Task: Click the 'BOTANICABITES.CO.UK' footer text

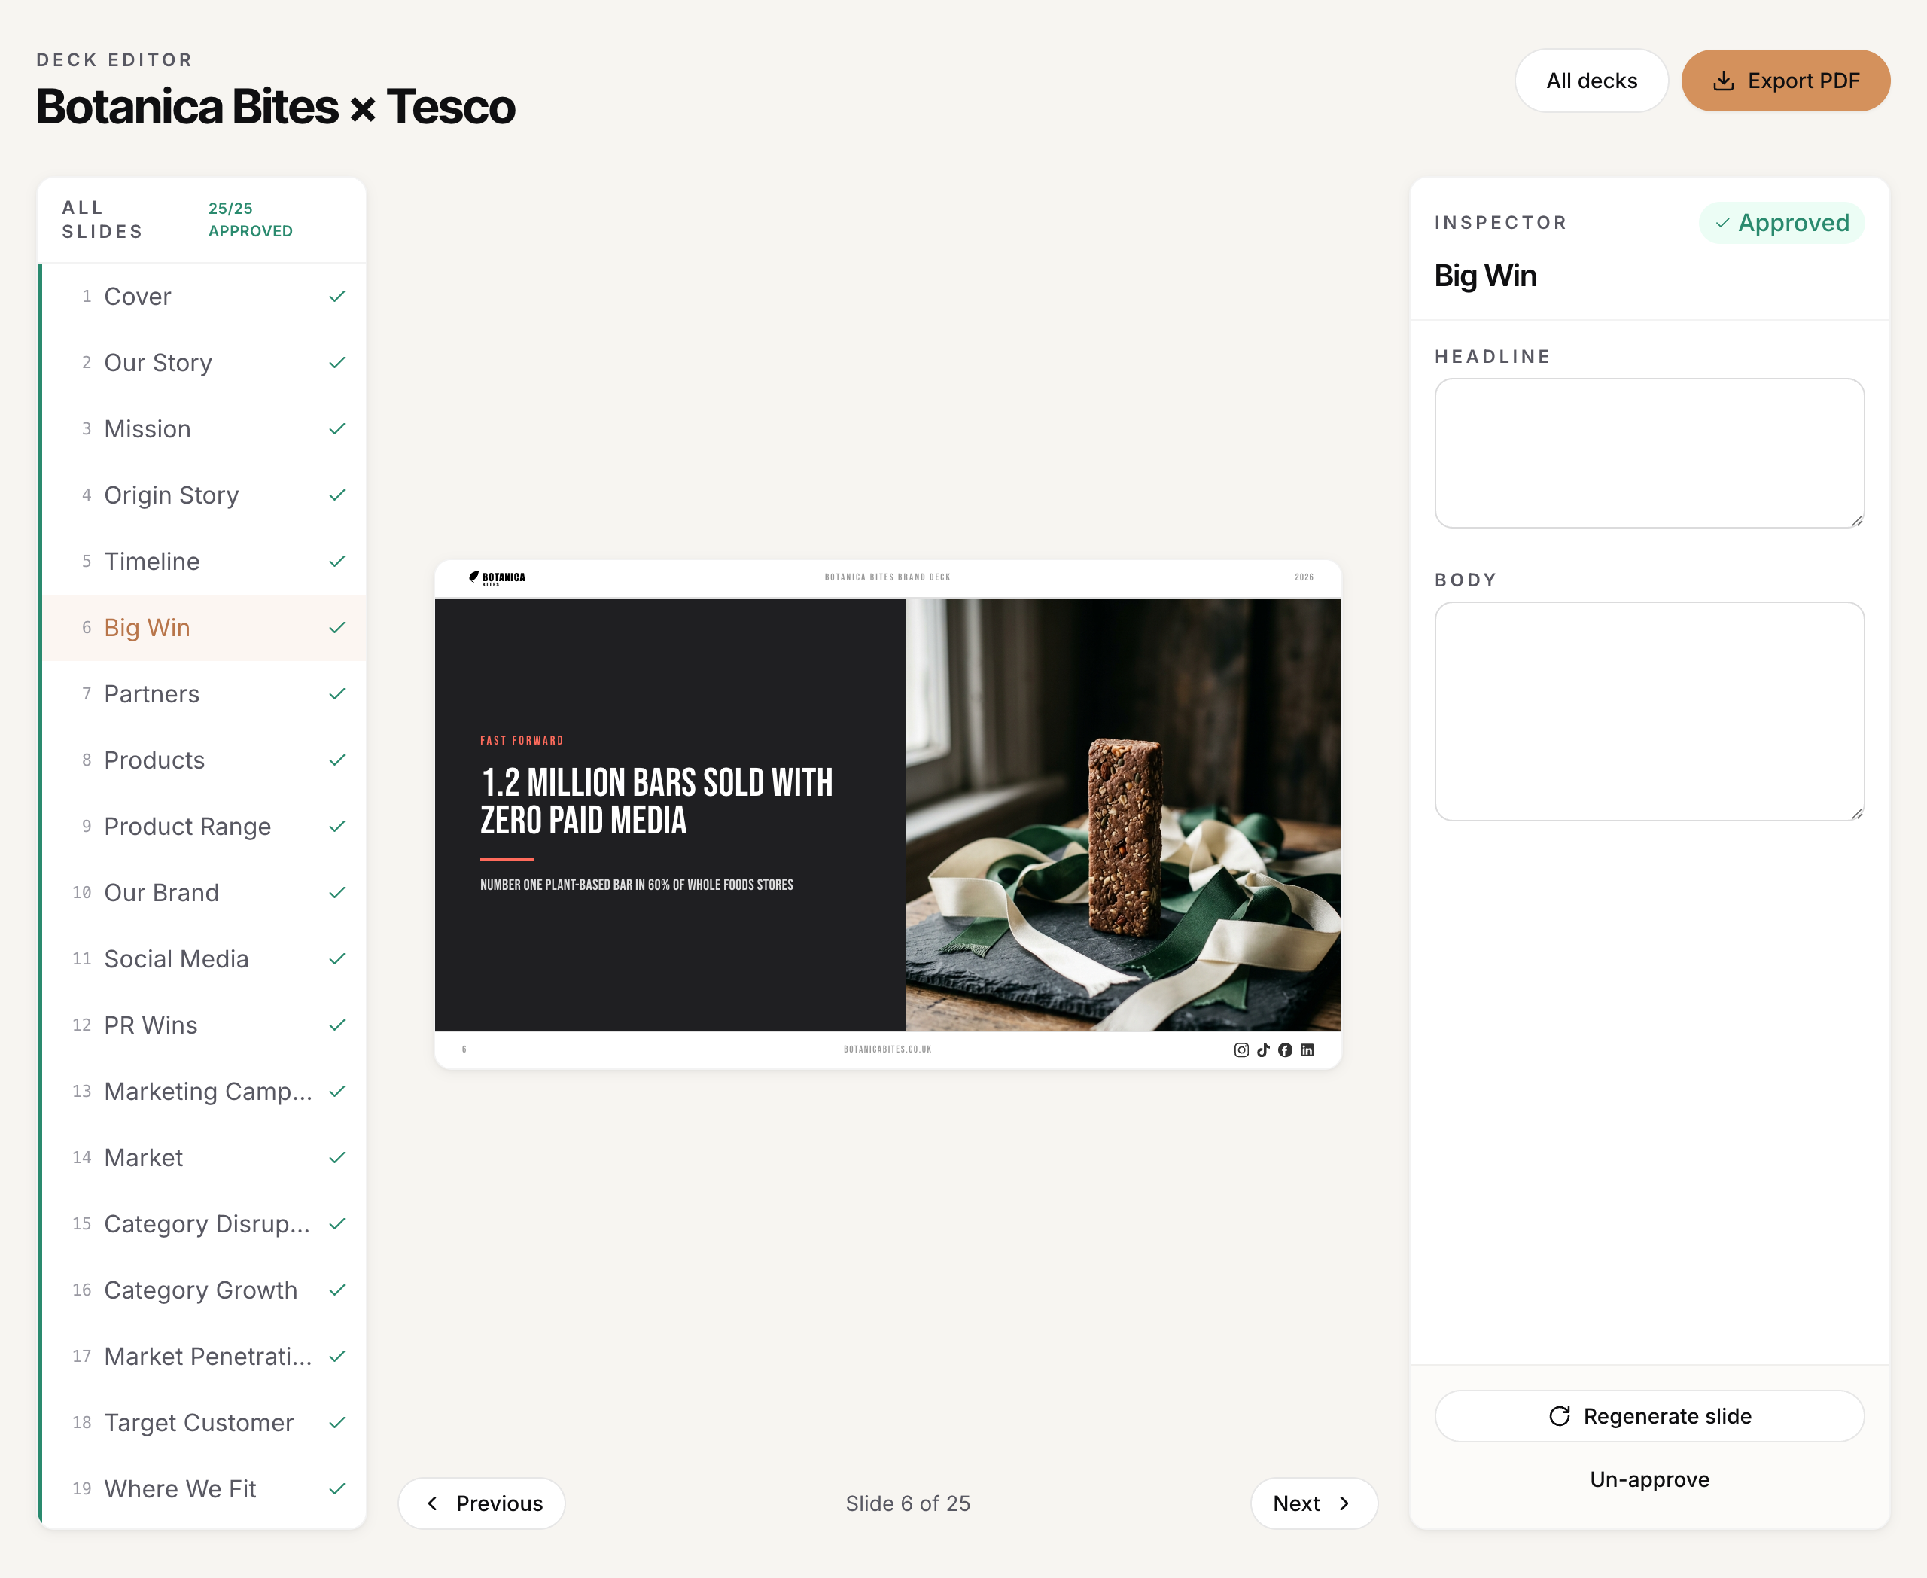Action: (x=888, y=1049)
